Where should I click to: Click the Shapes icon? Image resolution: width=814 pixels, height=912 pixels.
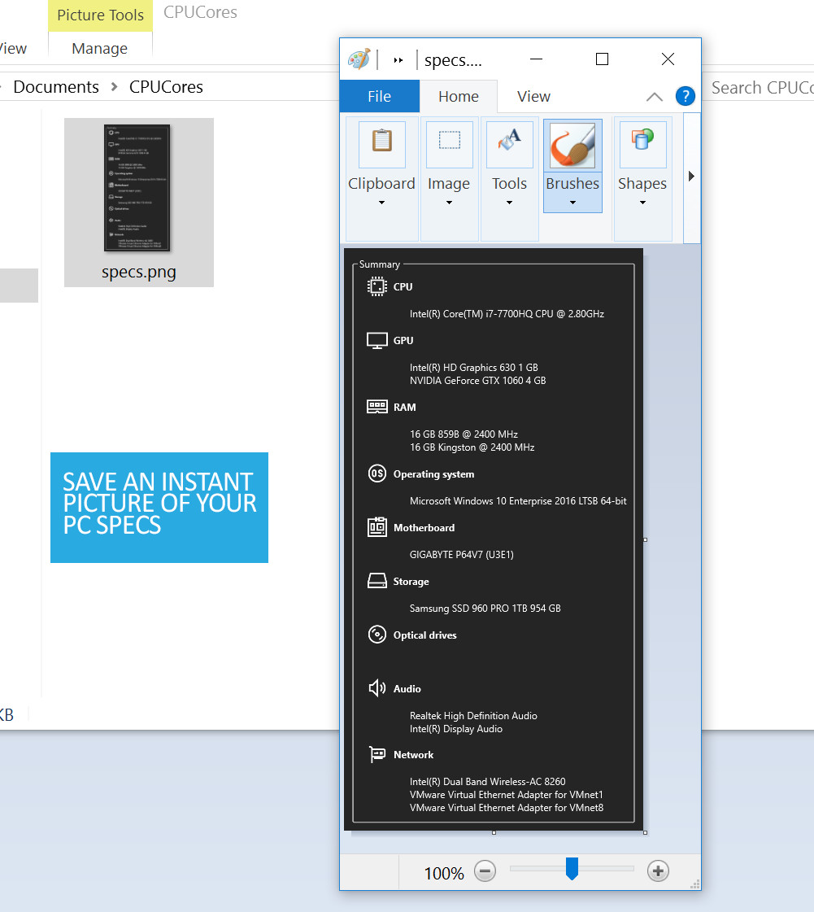pos(642,145)
